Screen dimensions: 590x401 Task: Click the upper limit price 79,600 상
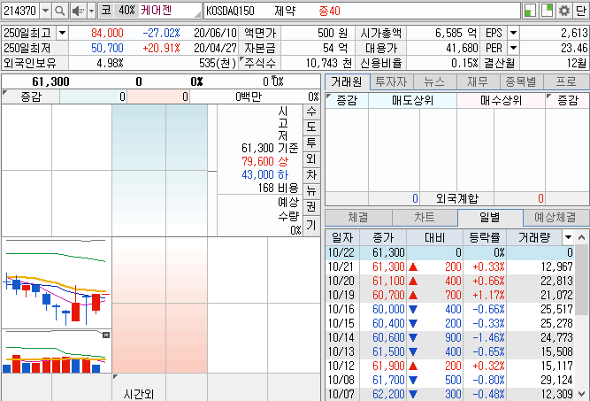[264, 161]
